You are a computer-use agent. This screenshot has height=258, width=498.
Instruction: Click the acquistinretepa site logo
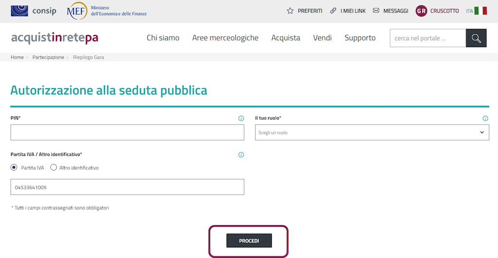coord(54,38)
